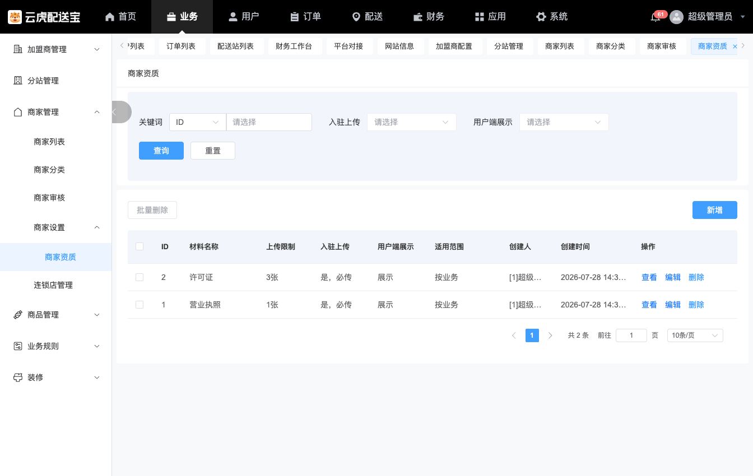The width and height of the screenshot is (753, 476).
Task: Open the 财务 top navigation item
Action: (429, 17)
